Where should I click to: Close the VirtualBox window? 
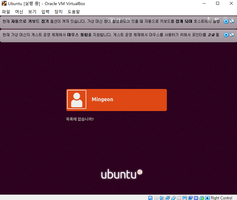231,3
